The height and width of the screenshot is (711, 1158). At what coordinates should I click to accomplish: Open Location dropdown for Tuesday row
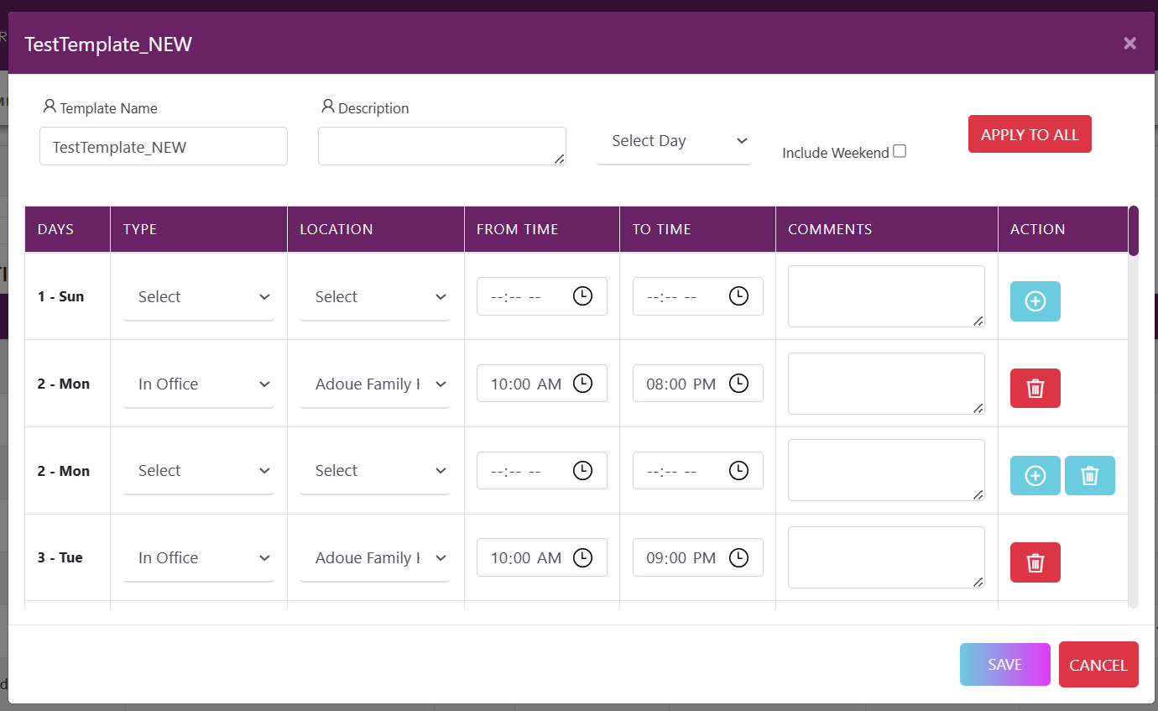click(375, 558)
